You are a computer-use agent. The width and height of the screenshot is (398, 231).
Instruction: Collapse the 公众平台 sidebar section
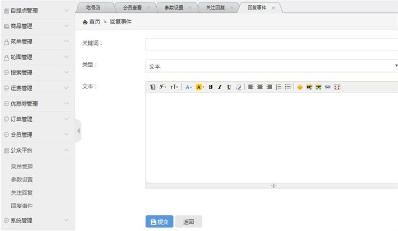pos(37,150)
